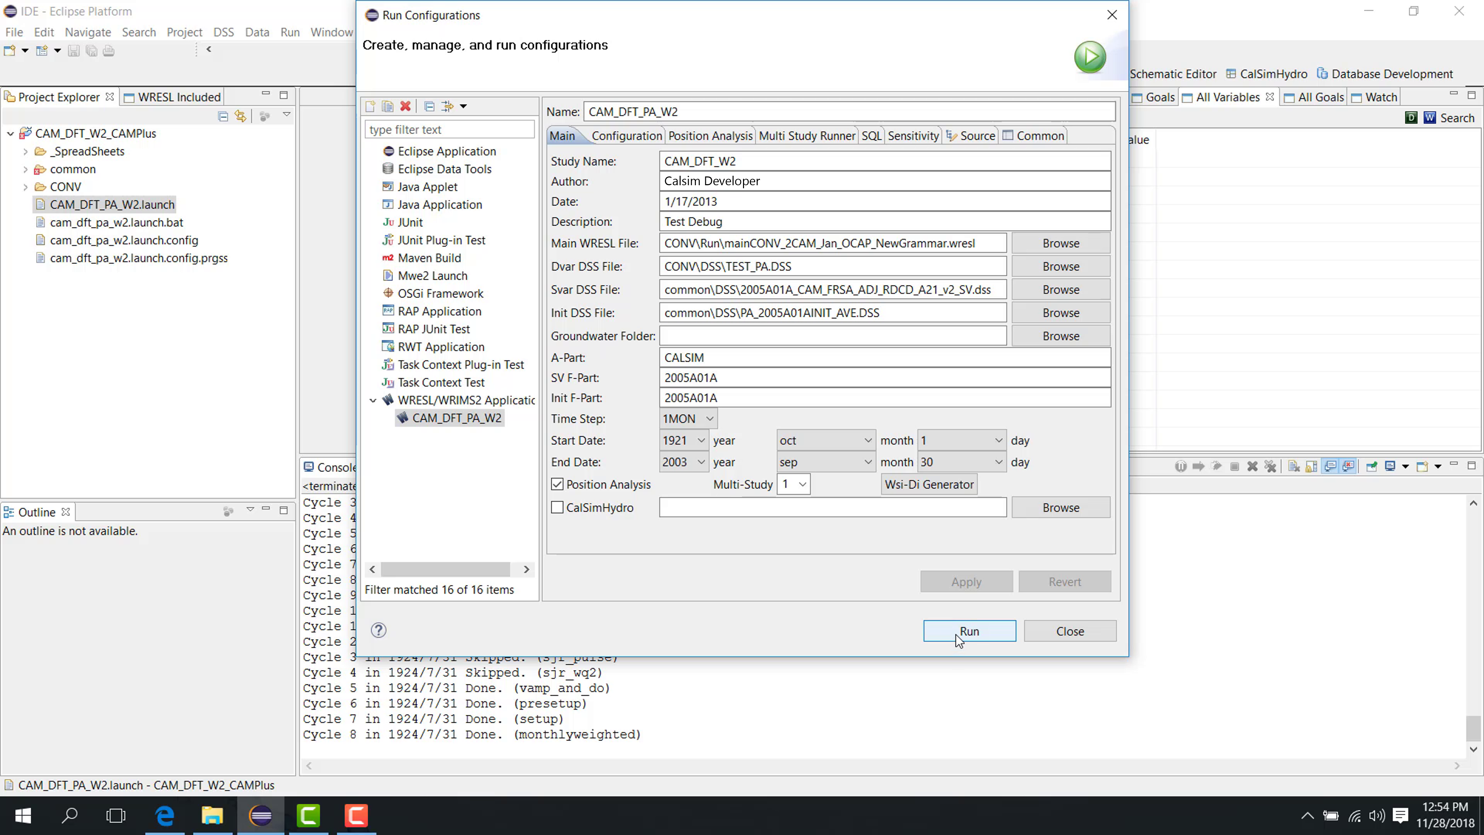Open the Multi Study Runner tab
This screenshot has width=1484, height=835.
[x=806, y=135]
